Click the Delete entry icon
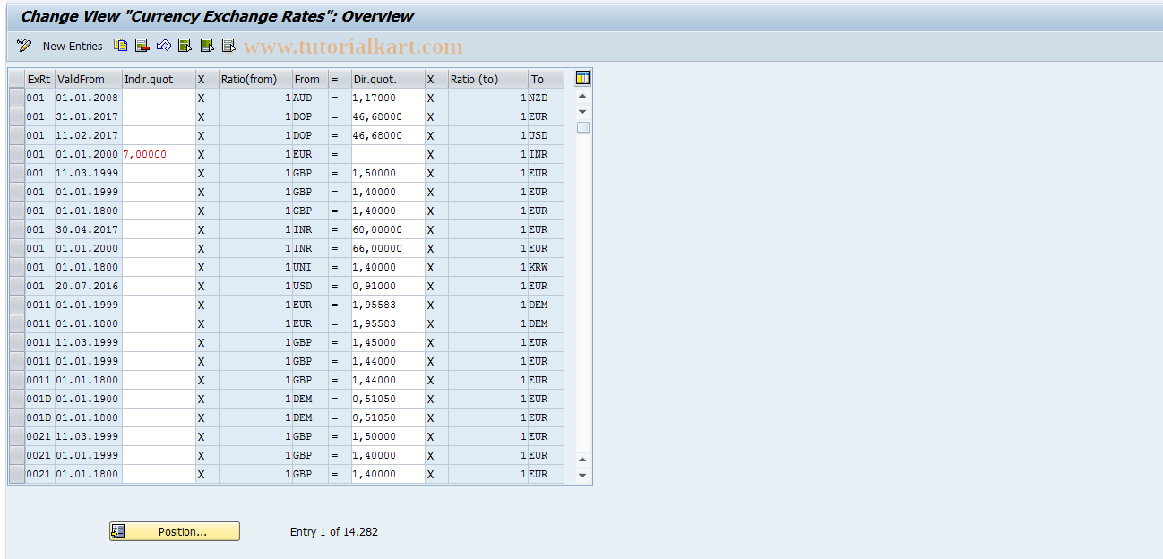The width and height of the screenshot is (1163, 559). 142,46
